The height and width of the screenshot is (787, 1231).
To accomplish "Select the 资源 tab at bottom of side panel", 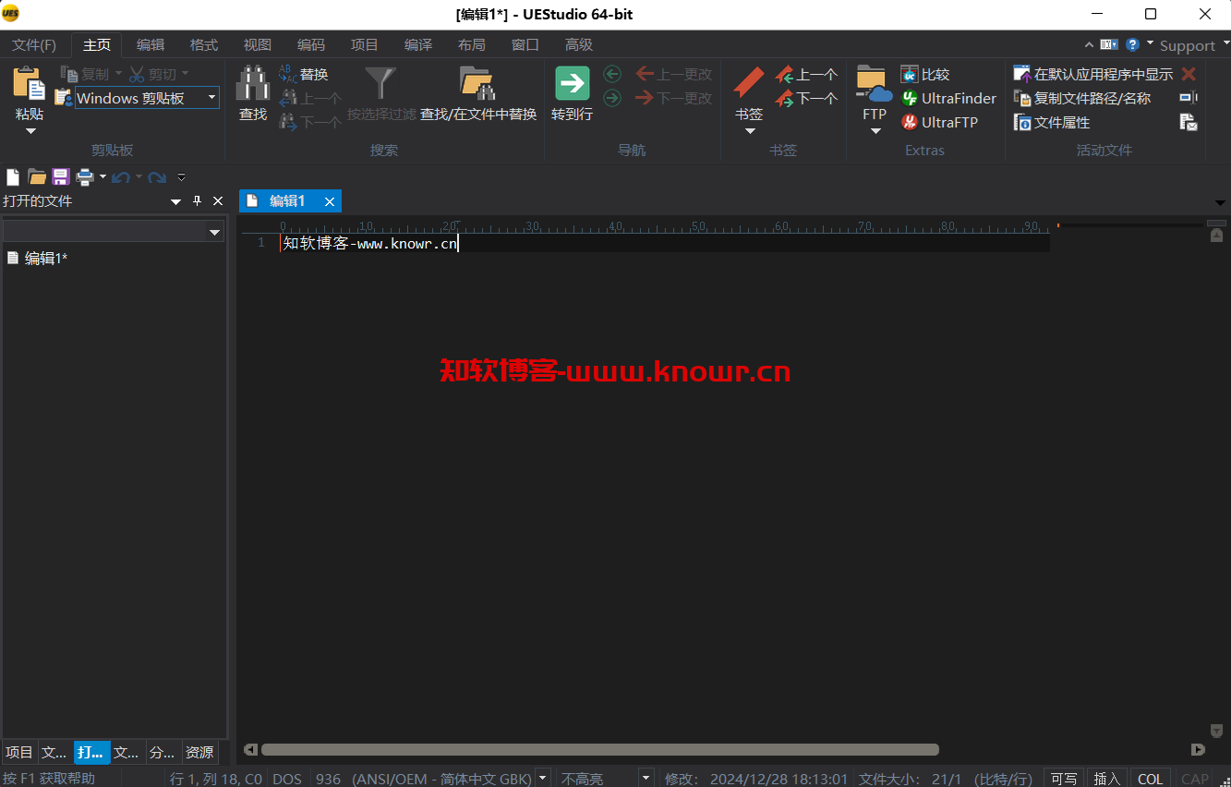I will point(199,753).
